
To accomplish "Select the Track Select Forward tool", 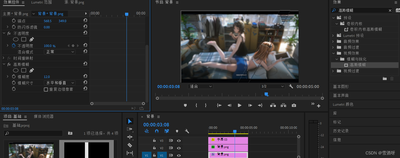I will 130,129.
